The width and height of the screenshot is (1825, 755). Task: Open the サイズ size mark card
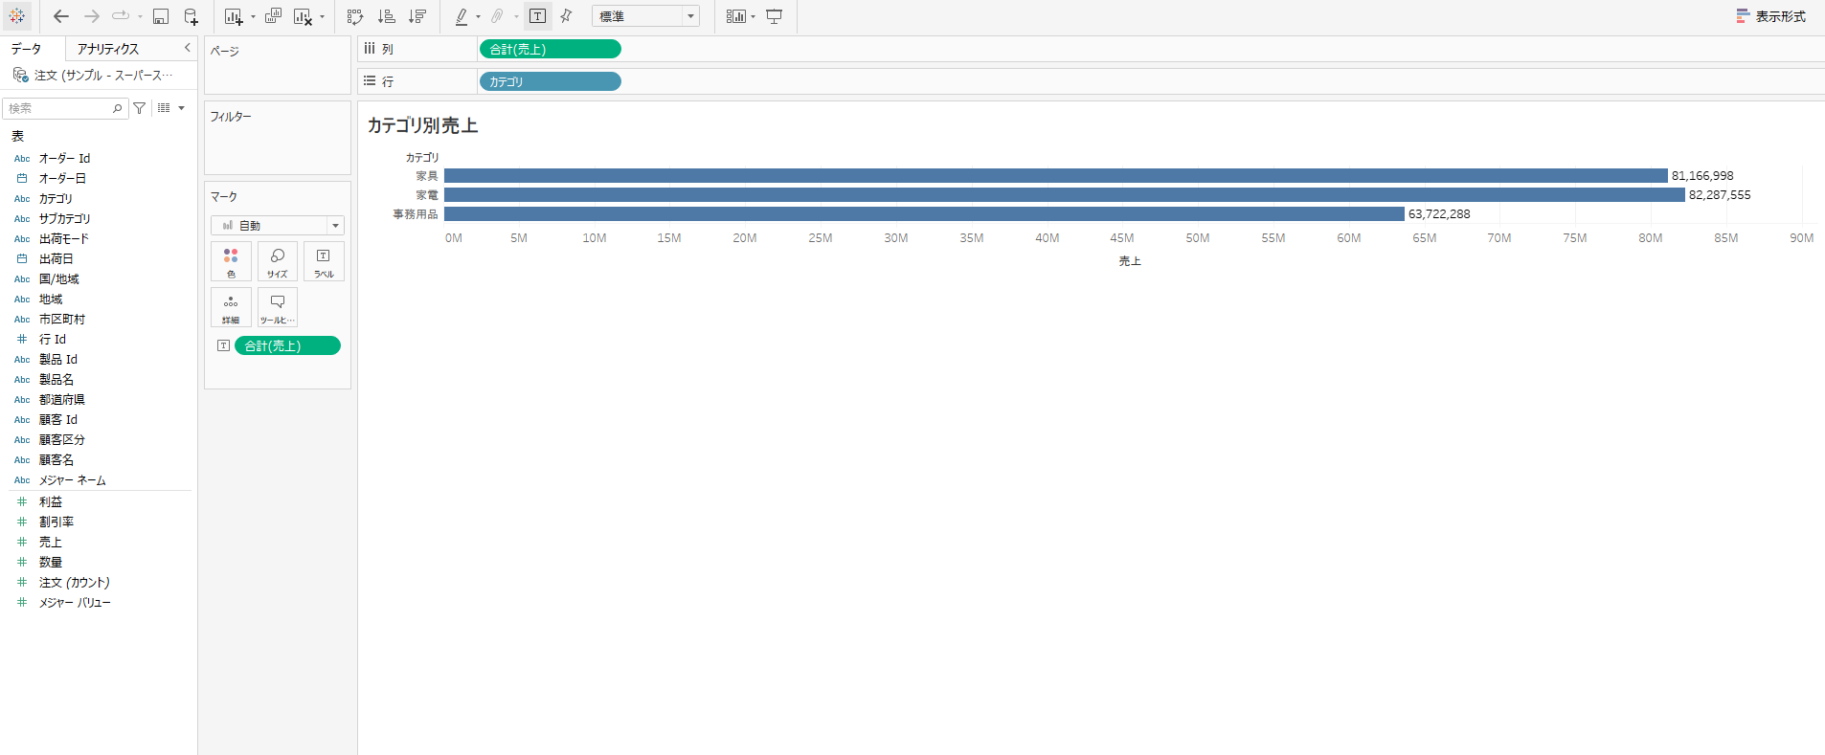click(278, 261)
